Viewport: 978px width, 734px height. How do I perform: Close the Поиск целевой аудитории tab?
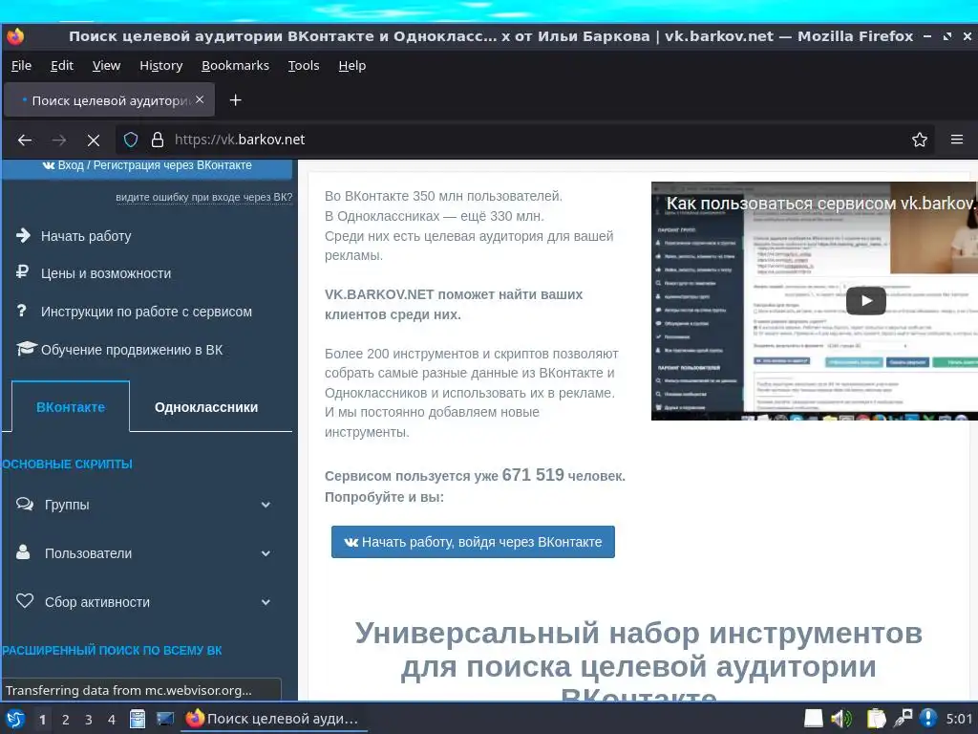(x=200, y=99)
